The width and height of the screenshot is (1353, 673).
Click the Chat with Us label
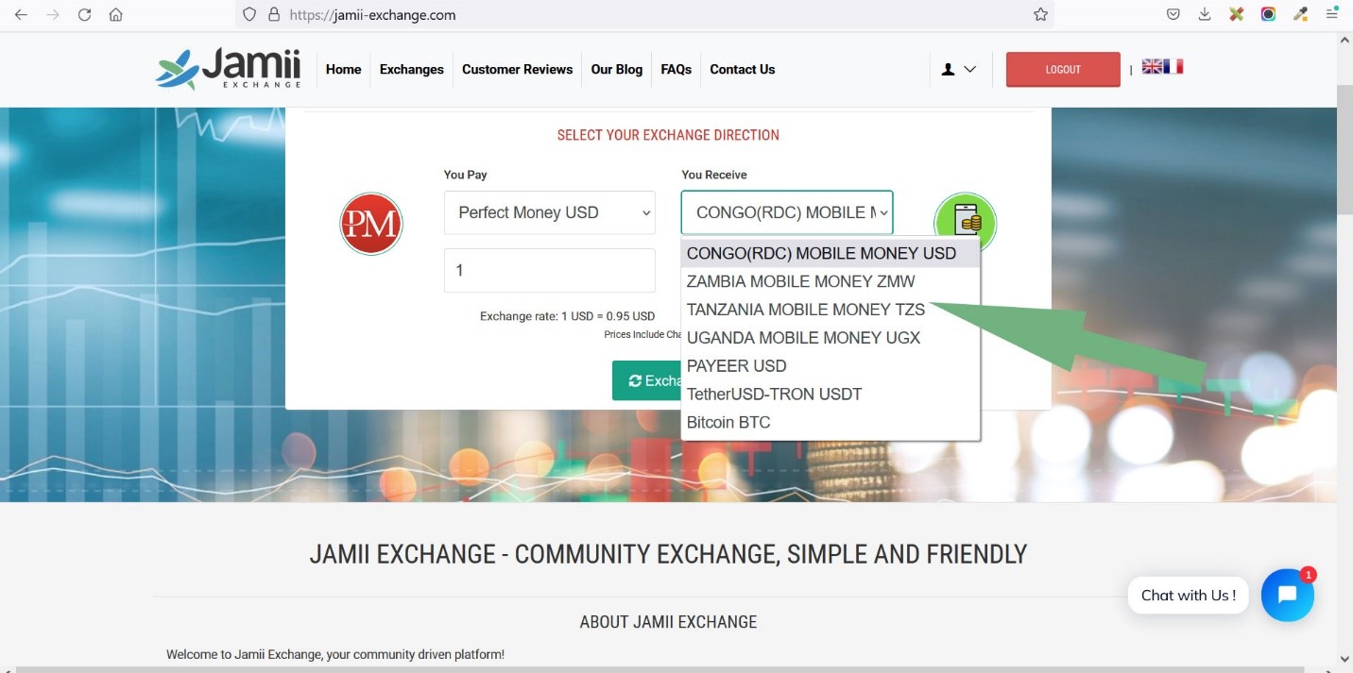(1189, 596)
